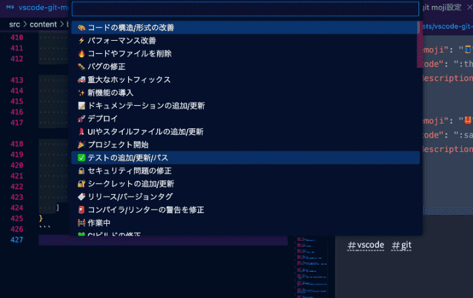
Task: Choose コードの構造/形式の改善 from the list
Action: tap(244, 28)
